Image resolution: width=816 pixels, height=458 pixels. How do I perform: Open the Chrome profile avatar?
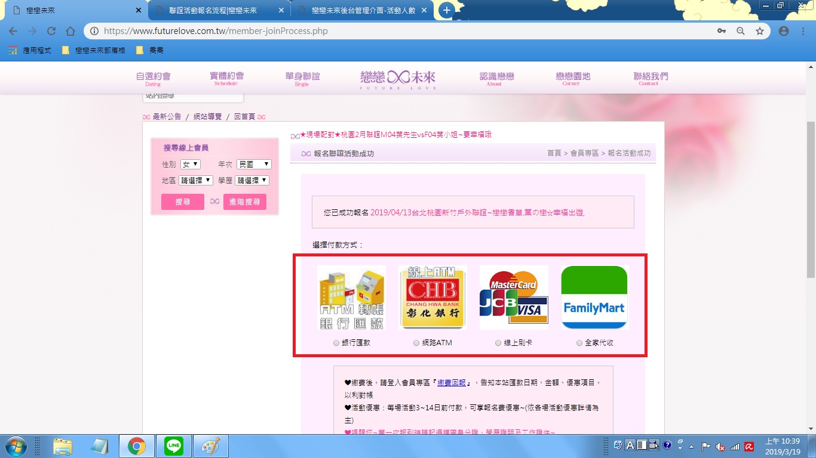click(x=784, y=31)
